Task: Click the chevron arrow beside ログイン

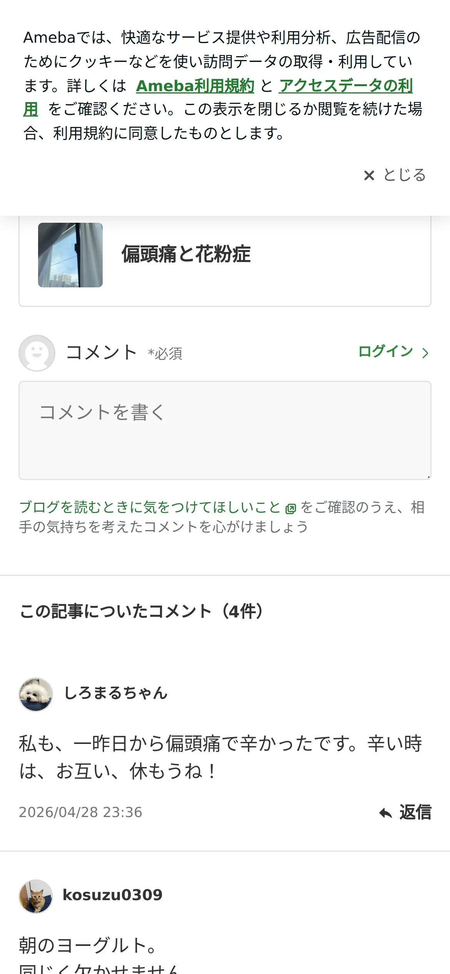Action: click(425, 353)
